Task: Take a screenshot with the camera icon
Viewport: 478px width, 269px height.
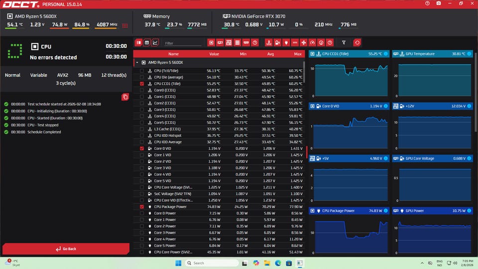Action: tap(438, 3)
